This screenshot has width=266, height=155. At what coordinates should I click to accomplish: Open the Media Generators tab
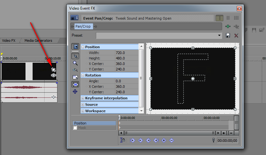[38, 41]
